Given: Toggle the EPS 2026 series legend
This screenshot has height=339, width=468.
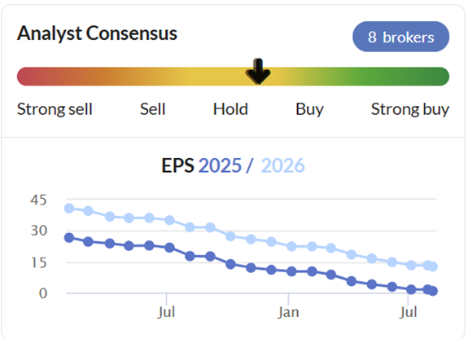Looking at the screenshot, I should pos(282,165).
